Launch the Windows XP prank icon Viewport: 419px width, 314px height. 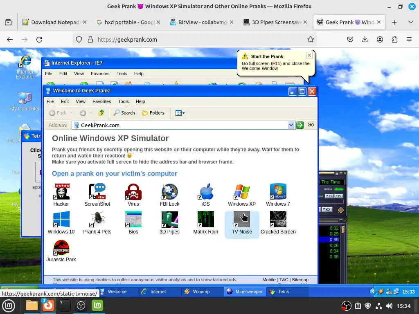(x=242, y=195)
